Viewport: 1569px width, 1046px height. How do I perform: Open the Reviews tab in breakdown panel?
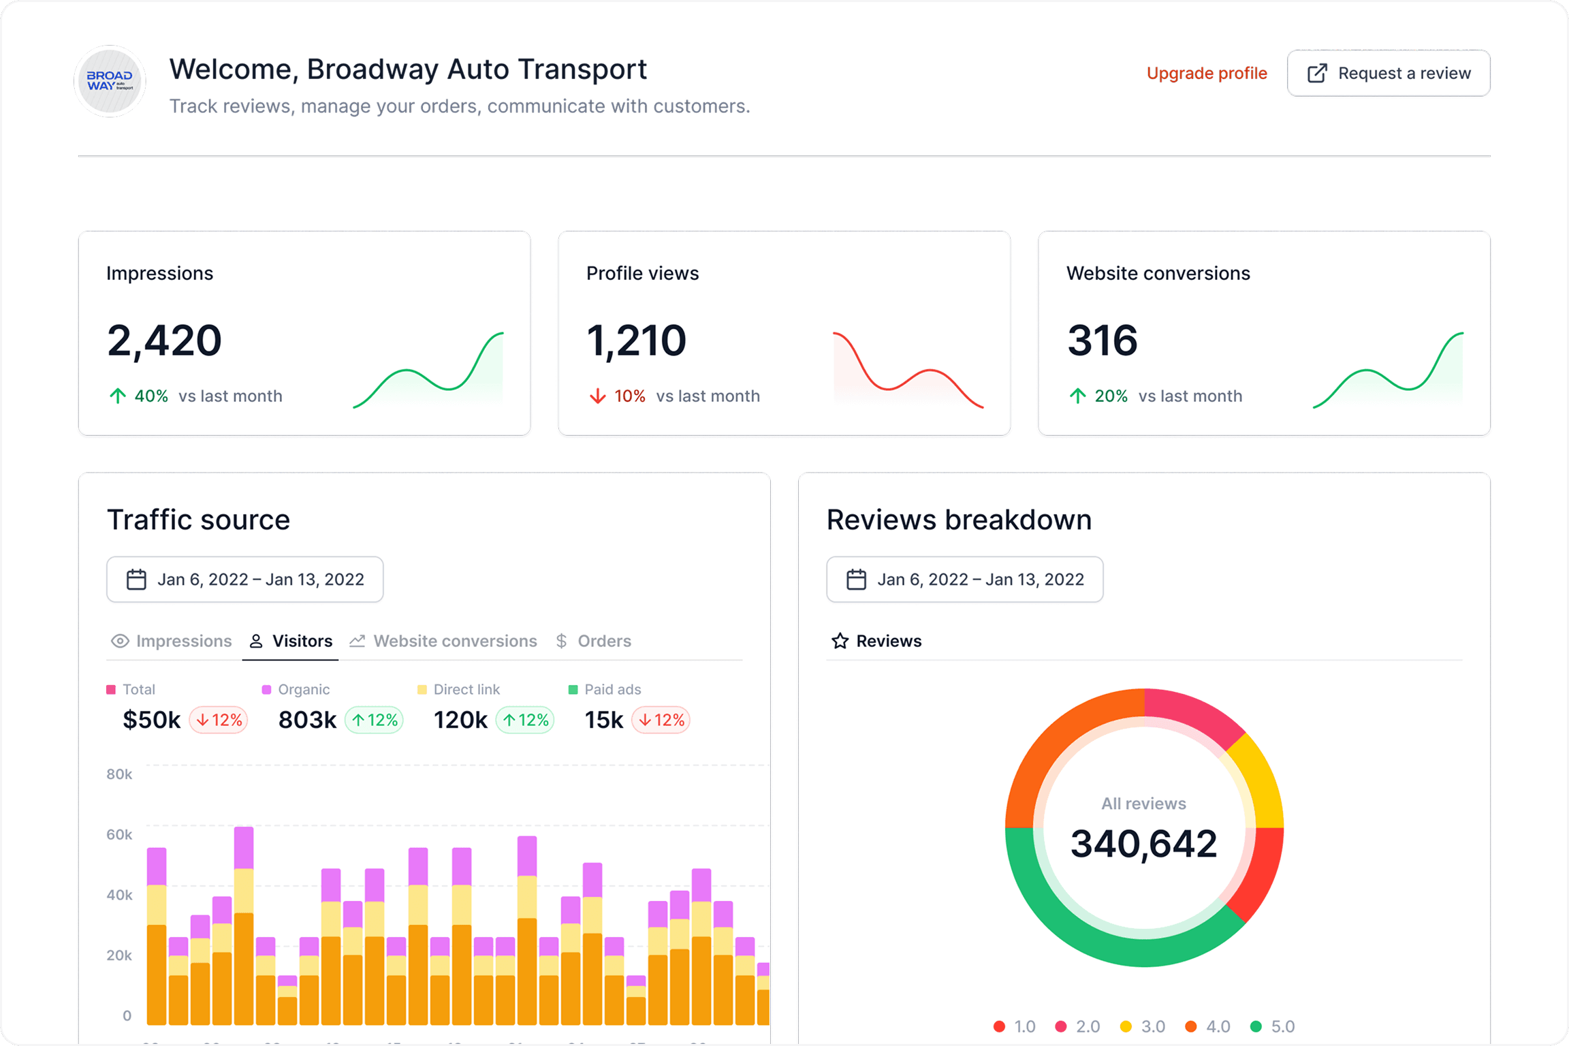click(x=888, y=641)
